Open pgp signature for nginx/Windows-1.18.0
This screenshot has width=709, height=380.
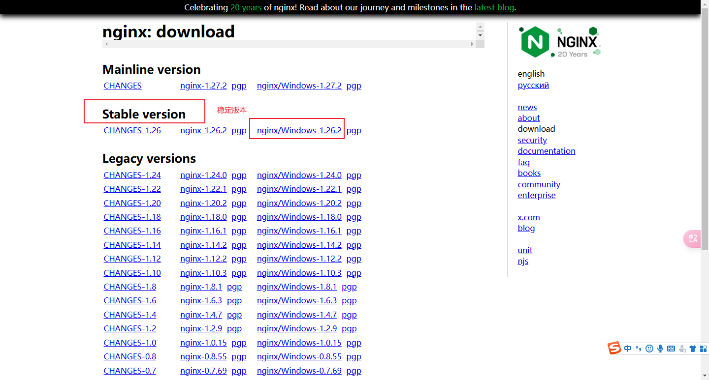click(x=354, y=217)
